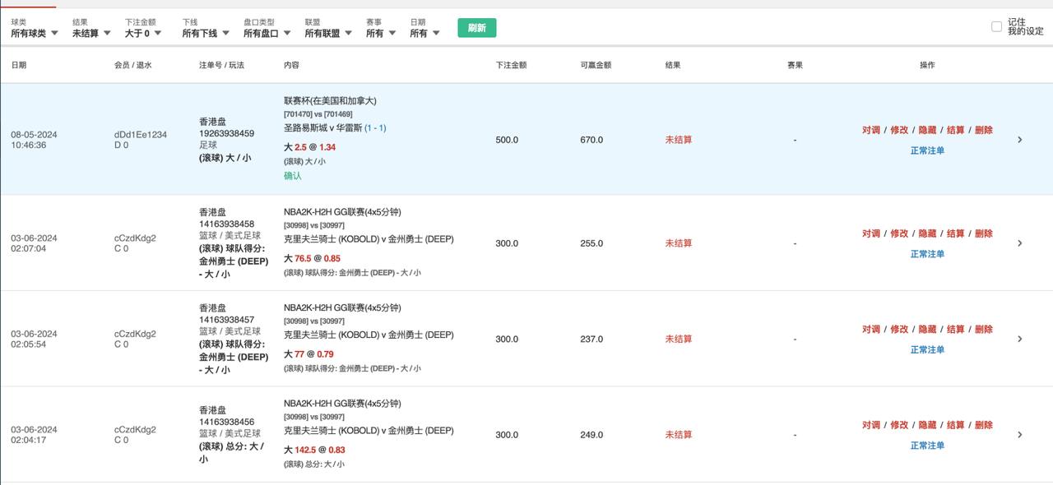Image resolution: width=1053 pixels, height=485 pixels.
Task: Expand the 14163938456 bet row chevron
Action: 1019,435
